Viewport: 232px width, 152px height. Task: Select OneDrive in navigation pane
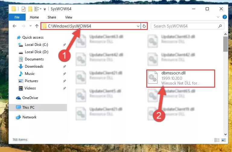tap(30, 98)
